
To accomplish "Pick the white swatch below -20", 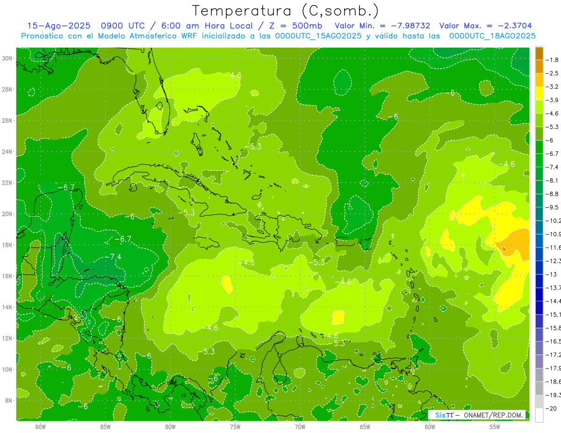I will (539, 415).
